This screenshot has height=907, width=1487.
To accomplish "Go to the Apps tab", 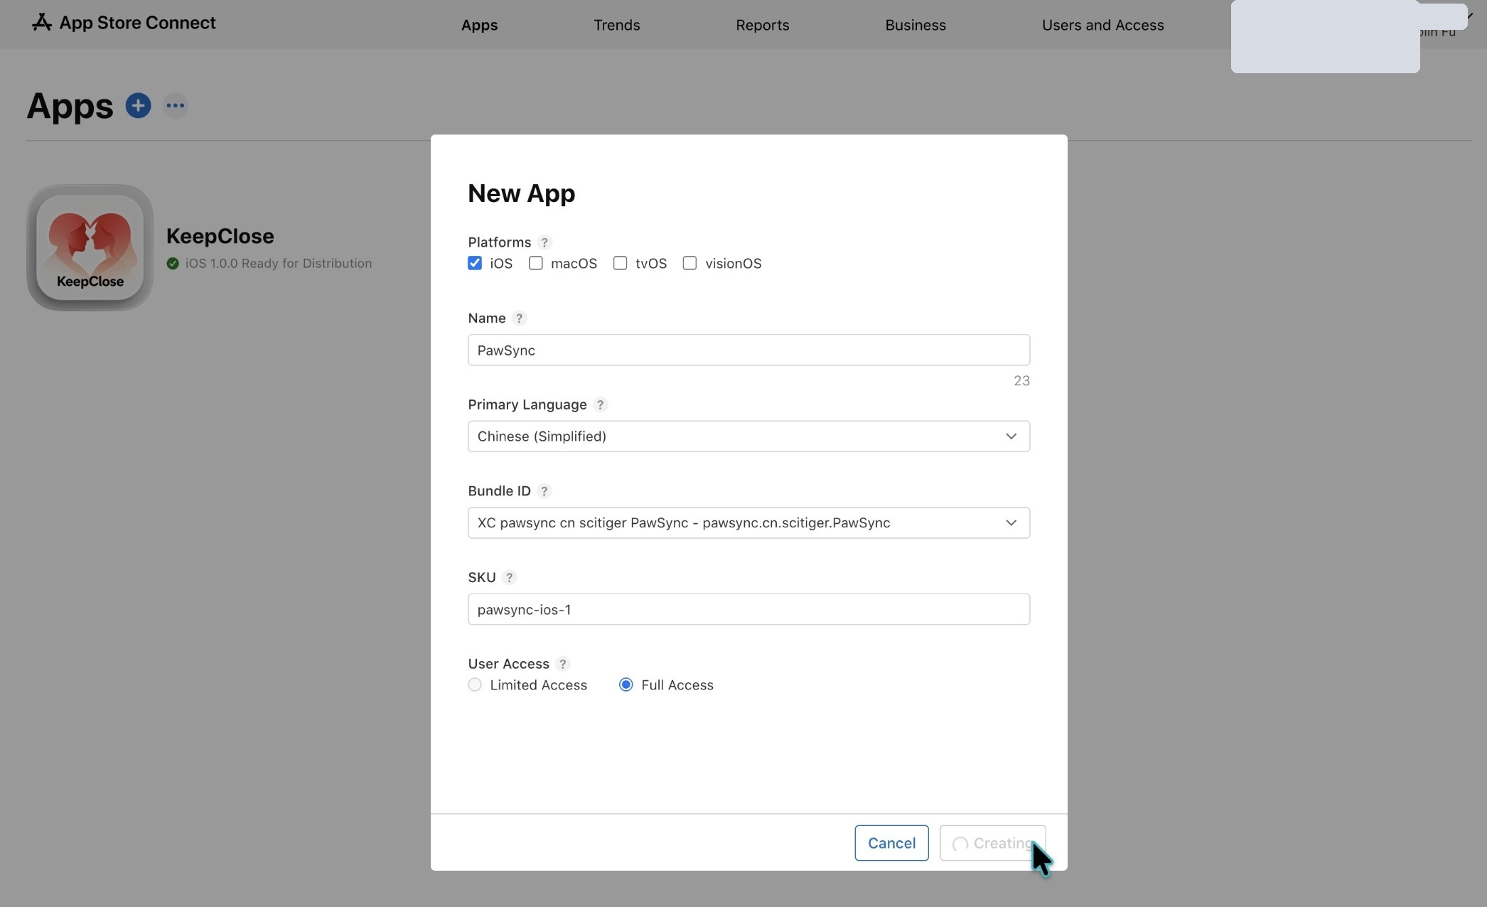I will coord(479,25).
